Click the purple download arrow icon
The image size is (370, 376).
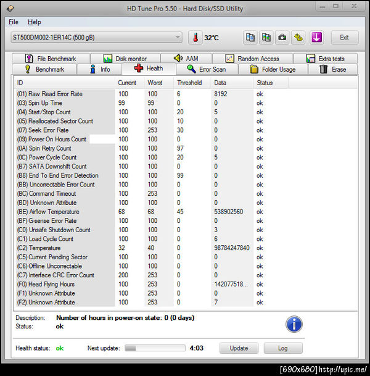316,38
